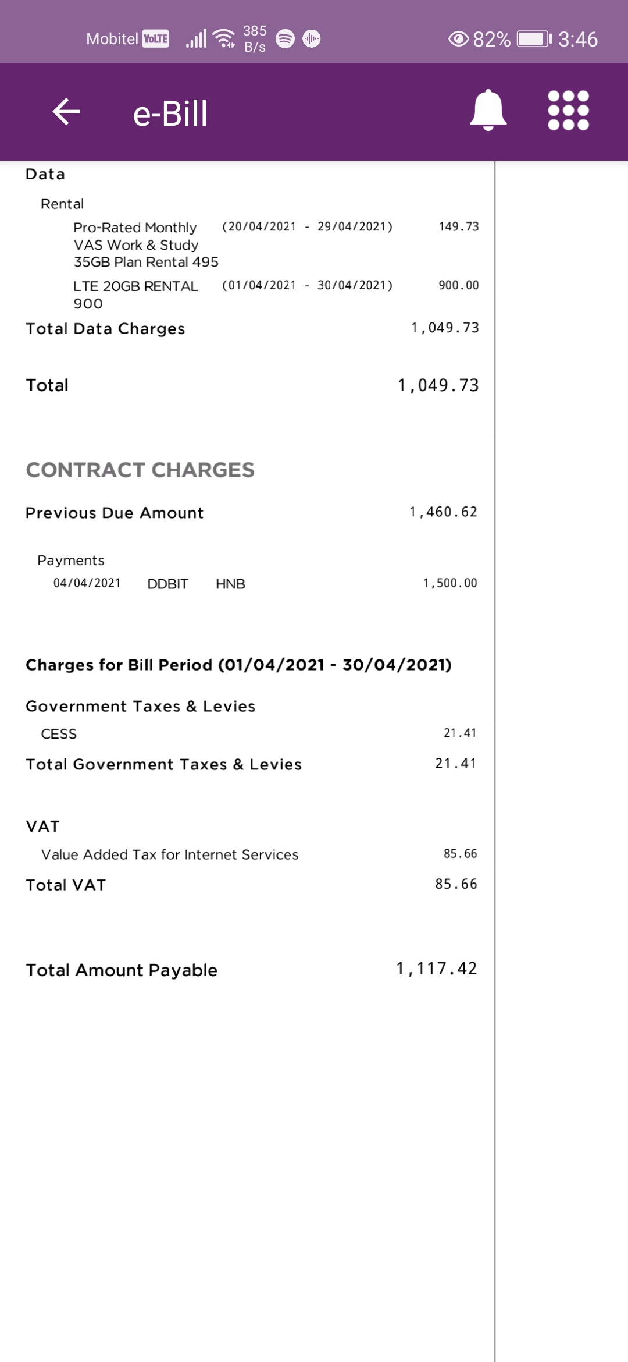628x1362 pixels.
Task: Open the dotted grid menu icon
Action: coord(569,110)
